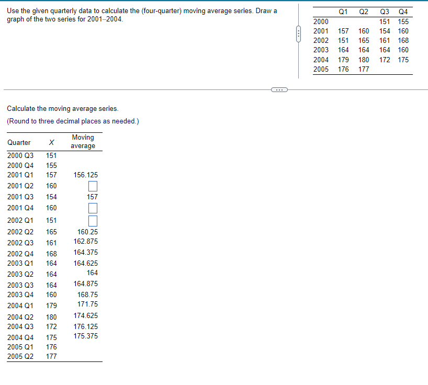Click the empty answer box for 2001 Q2
428x385 pixels.
93,186
